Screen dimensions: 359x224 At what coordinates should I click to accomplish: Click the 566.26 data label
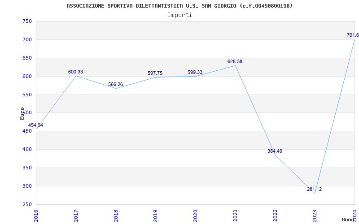tap(116, 84)
